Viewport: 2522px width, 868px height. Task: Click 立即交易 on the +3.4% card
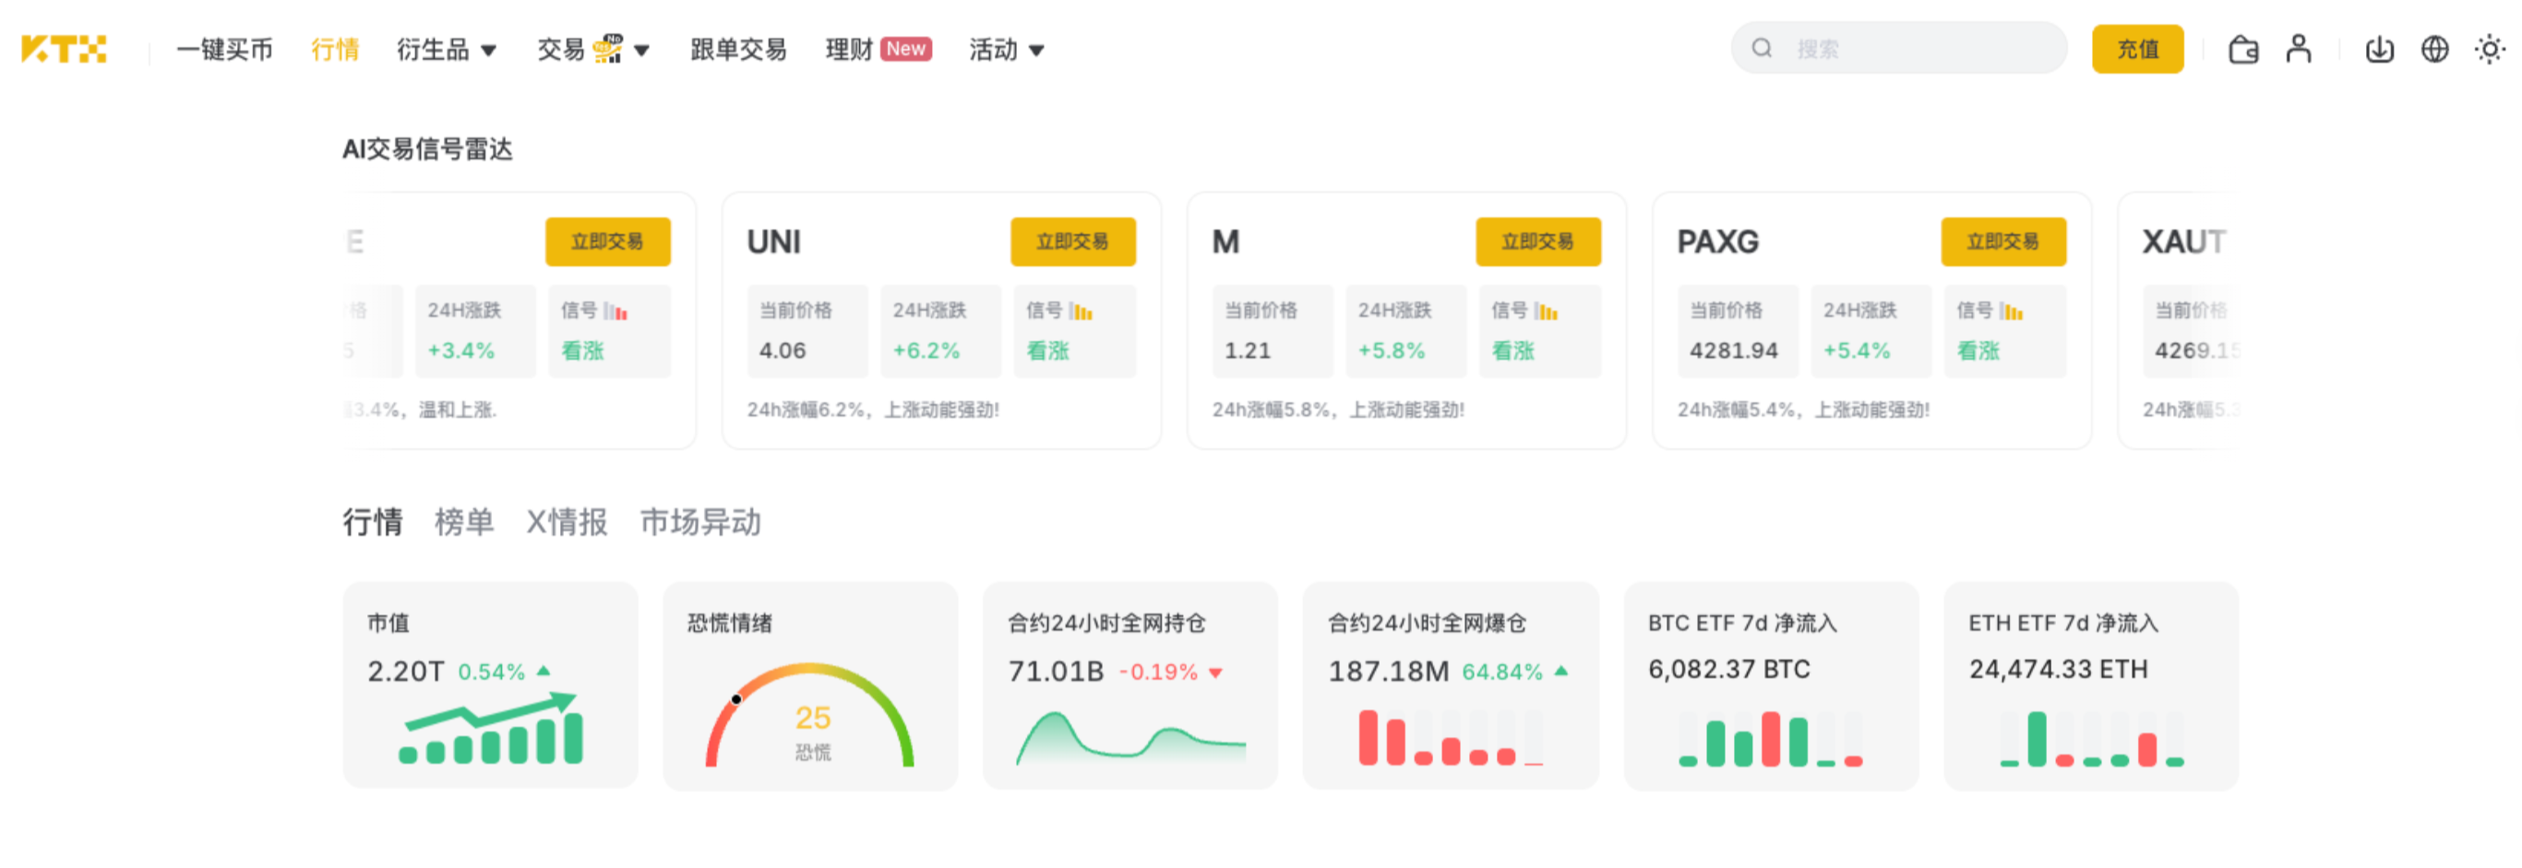(x=608, y=242)
